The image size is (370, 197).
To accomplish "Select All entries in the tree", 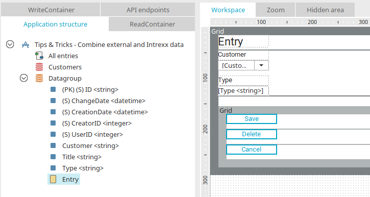I will 63,56.
